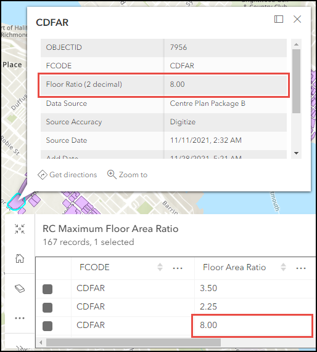Click RC Maximum Floor Area Ratio title
The width and height of the screenshot is (317, 352).
110,229
